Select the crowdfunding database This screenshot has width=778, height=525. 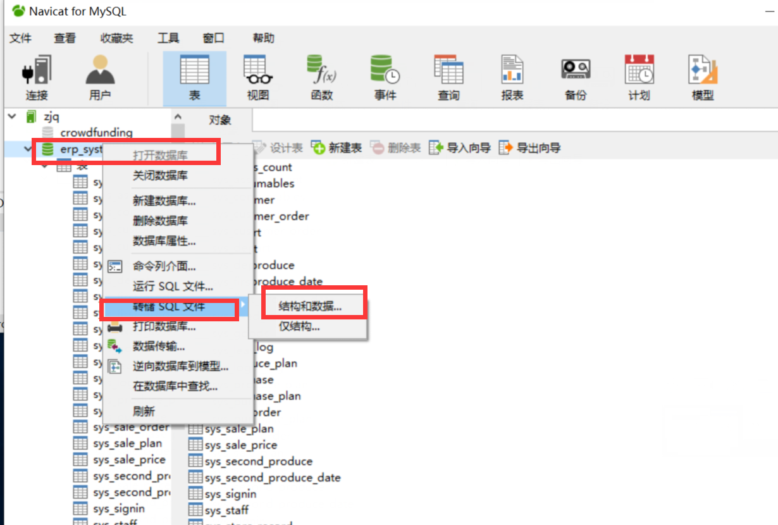[x=96, y=133]
